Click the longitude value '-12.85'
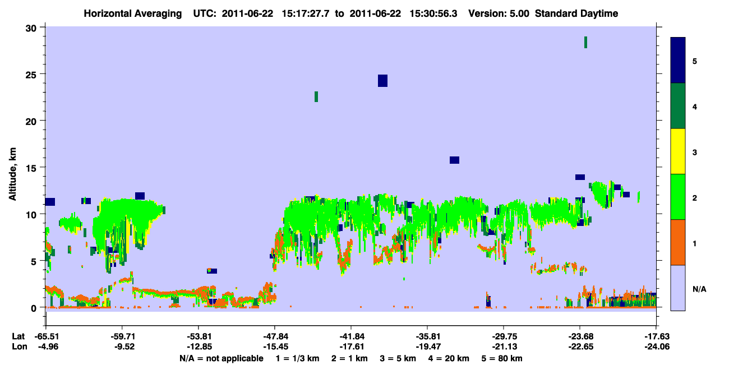The width and height of the screenshot is (729, 374). pyautogui.click(x=199, y=347)
